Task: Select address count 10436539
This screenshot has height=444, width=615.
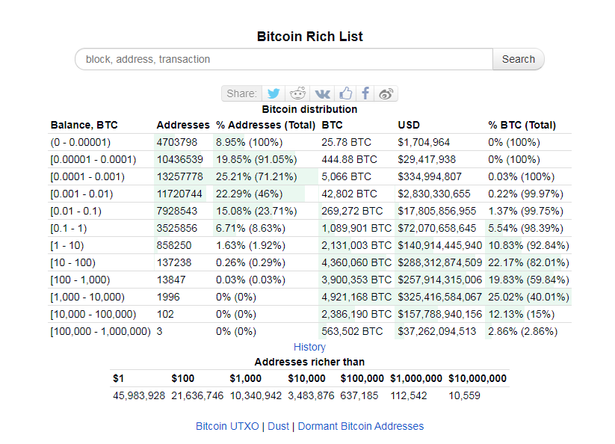Action: point(180,160)
